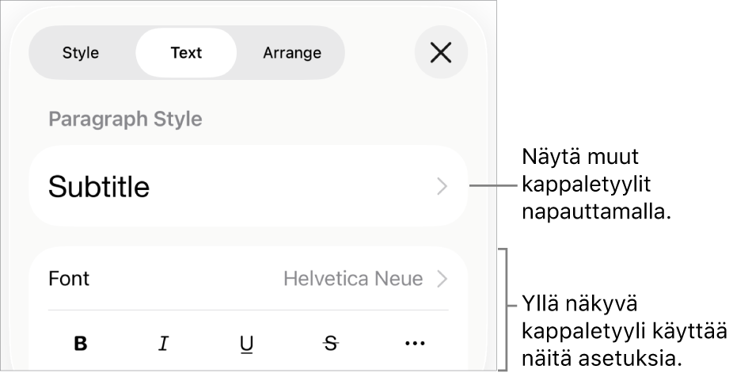Toggle bold formatting with the B icon

81,344
